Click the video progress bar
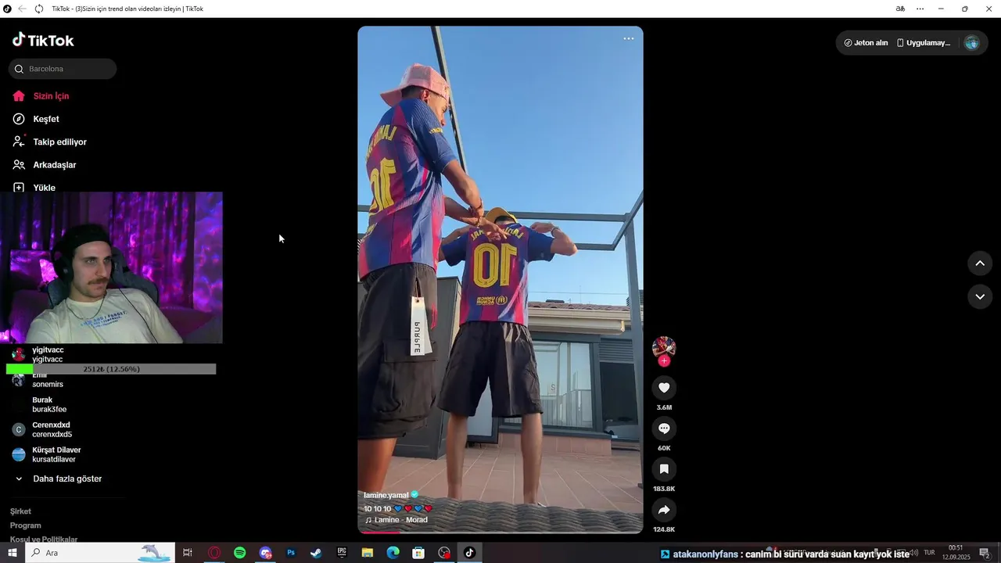 [500, 532]
